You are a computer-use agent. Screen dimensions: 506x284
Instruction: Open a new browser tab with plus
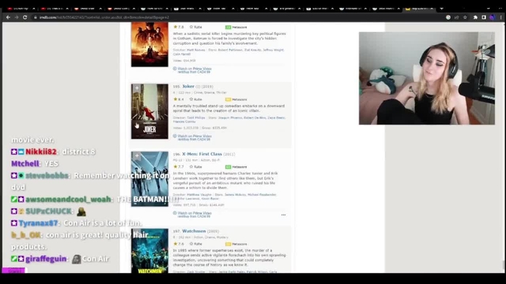pyautogui.click(x=442, y=9)
